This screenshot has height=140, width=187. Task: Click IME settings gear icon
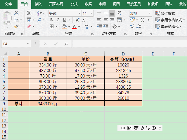tap(154, 128)
